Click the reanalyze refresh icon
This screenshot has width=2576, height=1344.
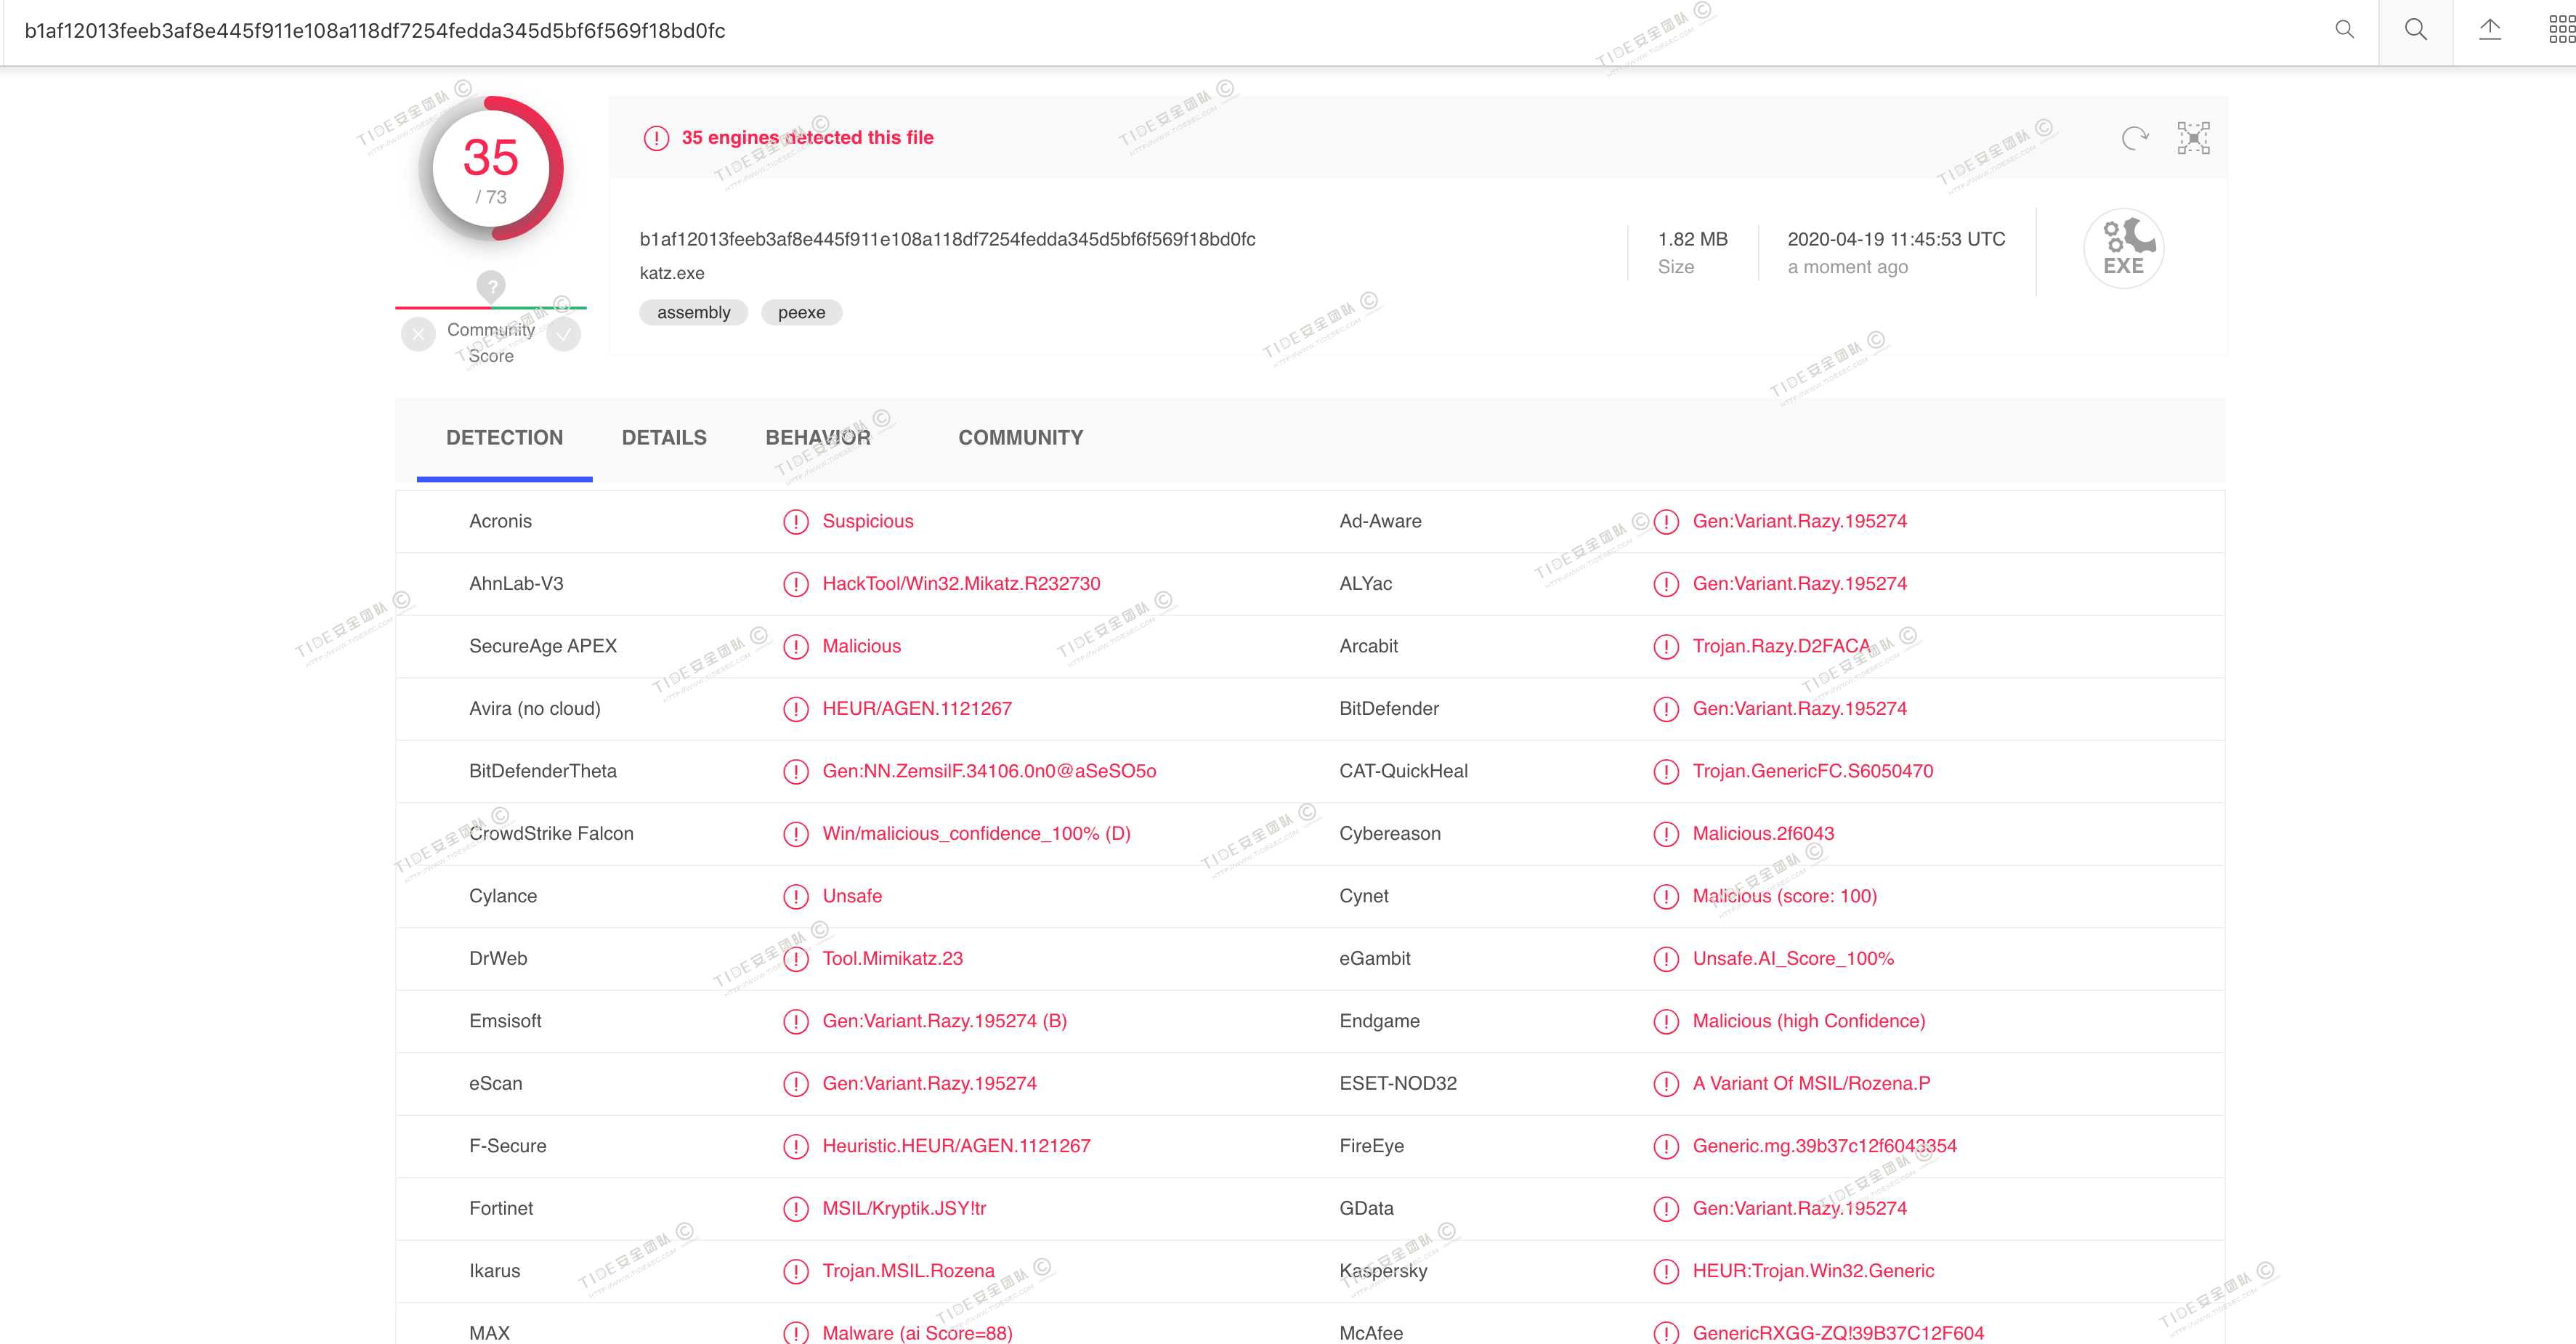(2134, 138)
